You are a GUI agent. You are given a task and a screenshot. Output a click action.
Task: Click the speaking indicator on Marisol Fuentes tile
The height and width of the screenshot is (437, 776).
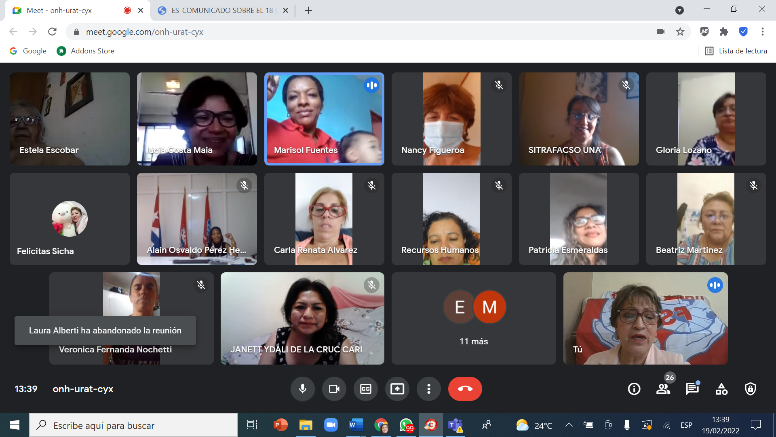(371, 85)
